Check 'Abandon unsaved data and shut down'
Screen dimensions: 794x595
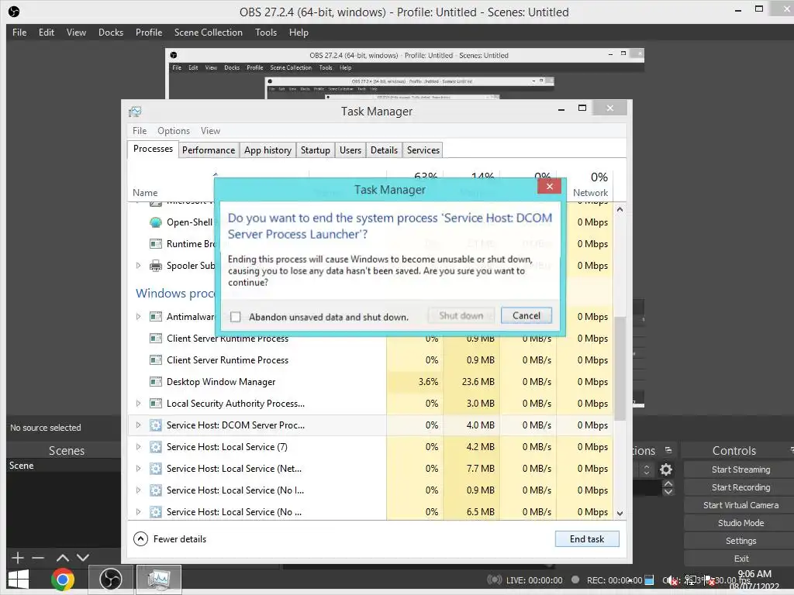pyautogui.click(x=235, y=317)
